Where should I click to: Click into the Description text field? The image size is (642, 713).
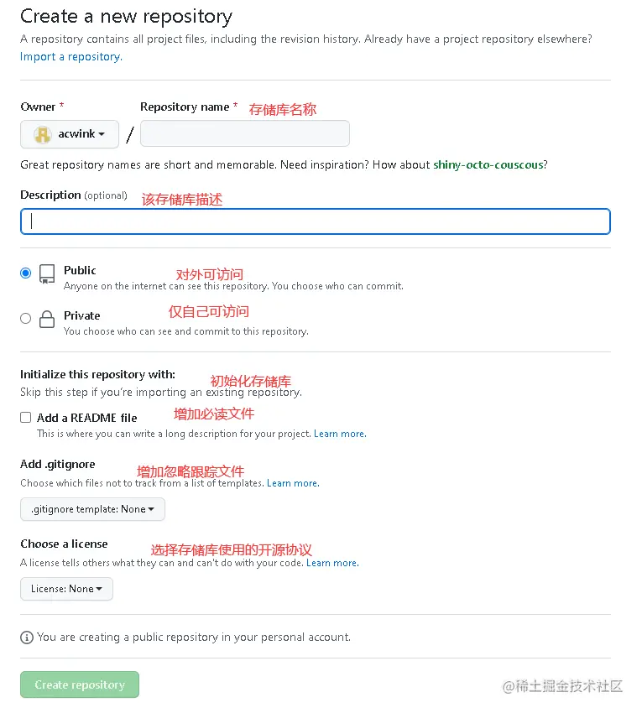pos(315,221)
